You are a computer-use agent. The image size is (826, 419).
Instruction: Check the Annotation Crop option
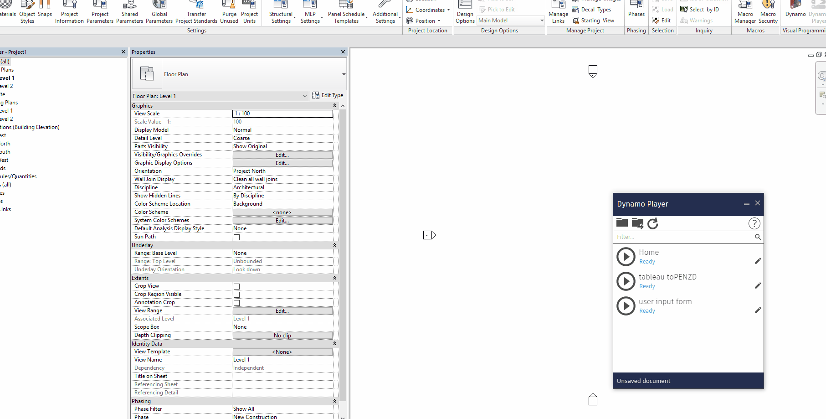click(236, 303)
